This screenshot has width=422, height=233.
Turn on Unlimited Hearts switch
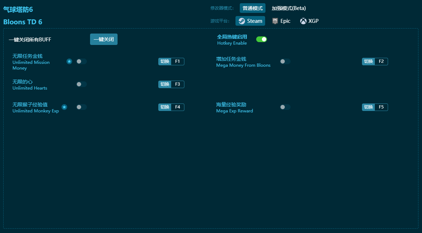(81, 84)
